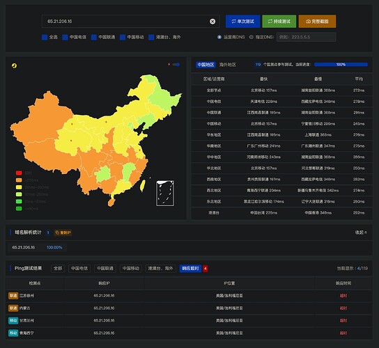Switch the map toggle next to lightning icon
Viewport: 379px width, 348px height.
[176, 65]
